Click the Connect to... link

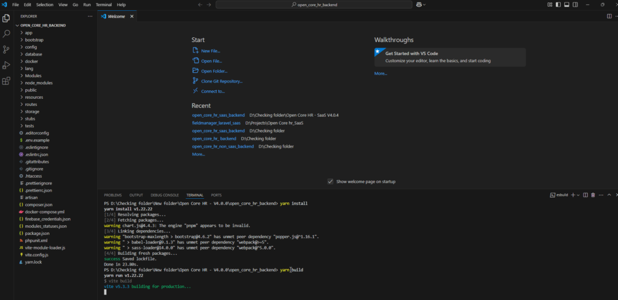tap(213, 91)
